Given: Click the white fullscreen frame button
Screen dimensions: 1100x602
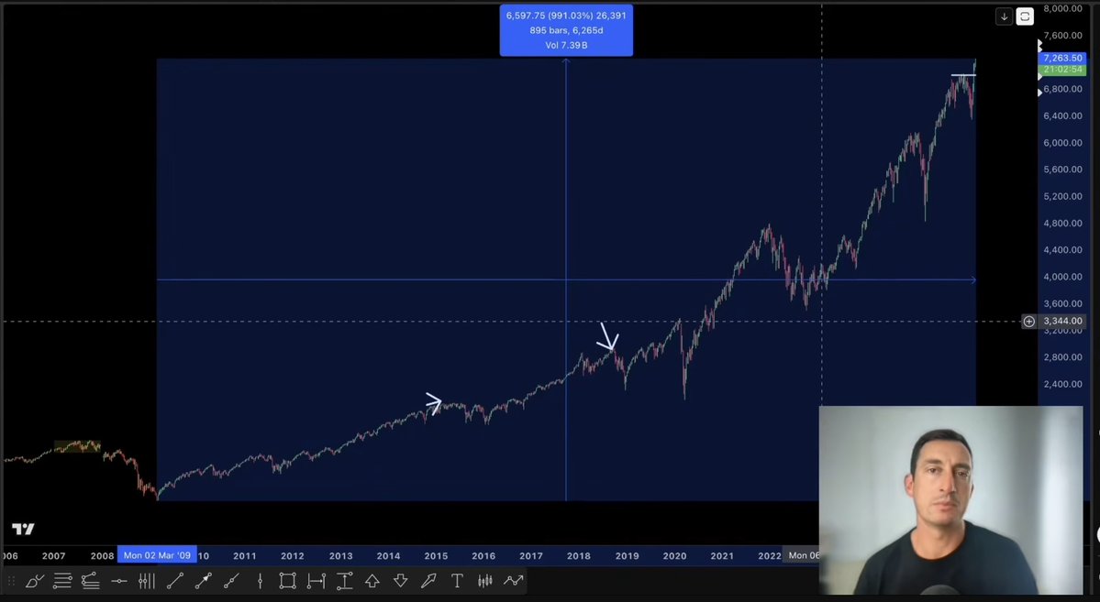Looking at the screenshot, I should [x=1024, y=16].
